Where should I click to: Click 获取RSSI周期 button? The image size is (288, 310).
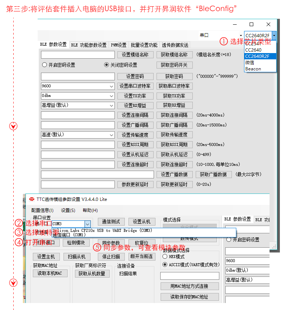pos(175,145)
